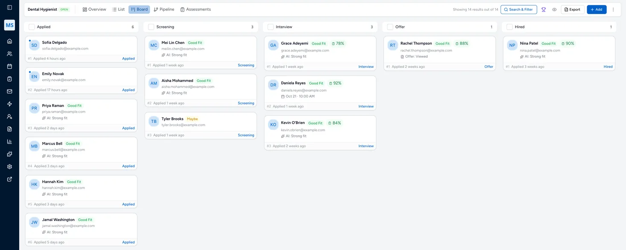Open Search & Filter
Screen dimensions: 626x250
(x=518, y=9)
